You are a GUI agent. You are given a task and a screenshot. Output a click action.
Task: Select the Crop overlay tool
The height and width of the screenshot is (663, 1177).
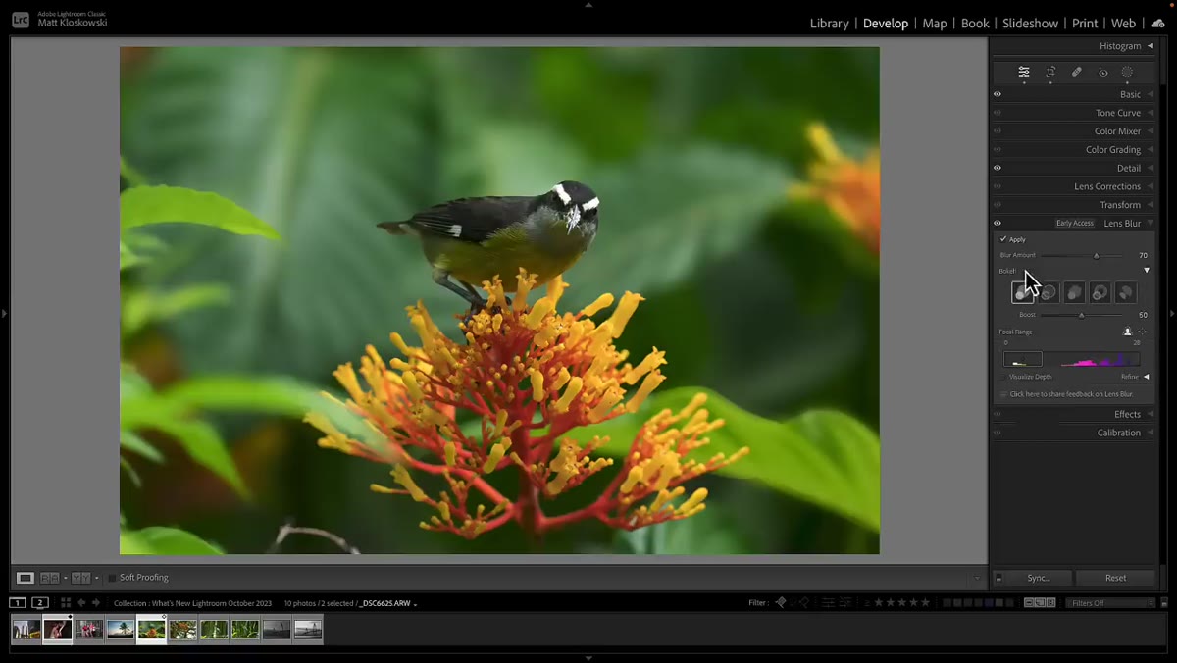(x=1050, y=72)
